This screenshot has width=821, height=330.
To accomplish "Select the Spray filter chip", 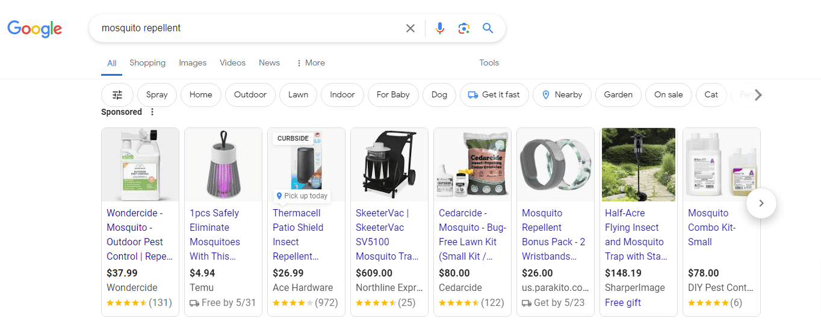I will (x=157, y=95).
